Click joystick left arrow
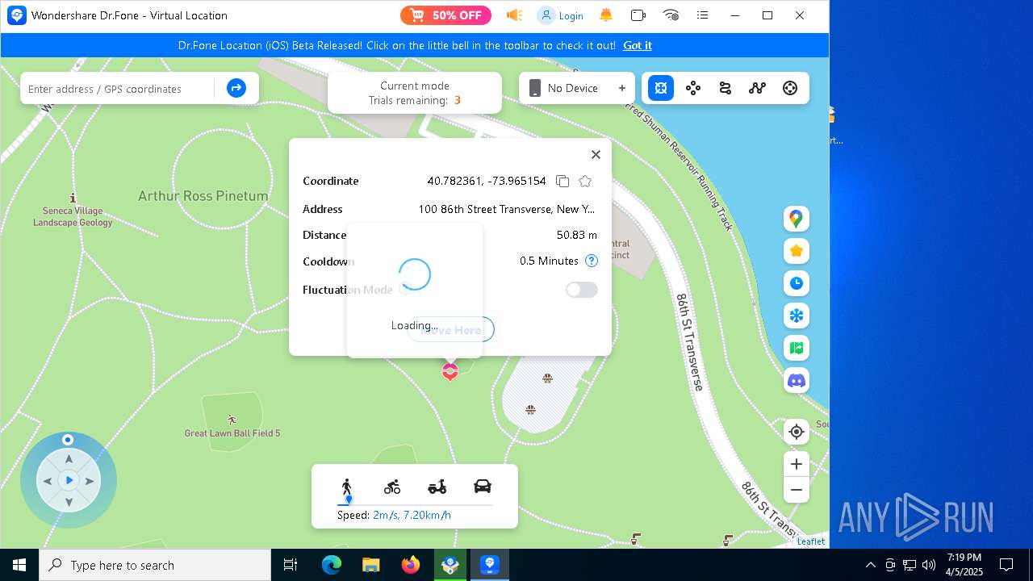Viewport: 1033px width, 581px height. coord(48,481)
